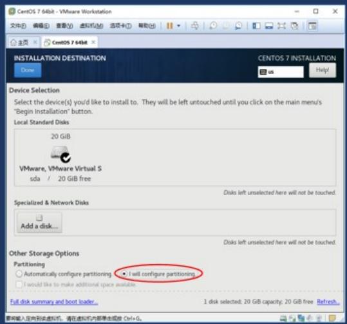The height and width of the screenshot is (324, 347).
Task: Open the 虚拟机(M) menu
Action: 91,26
